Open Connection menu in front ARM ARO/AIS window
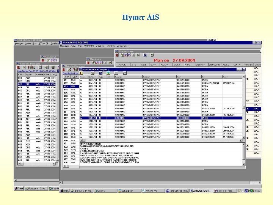Screen dimensions: 273x205 (122, 46)
